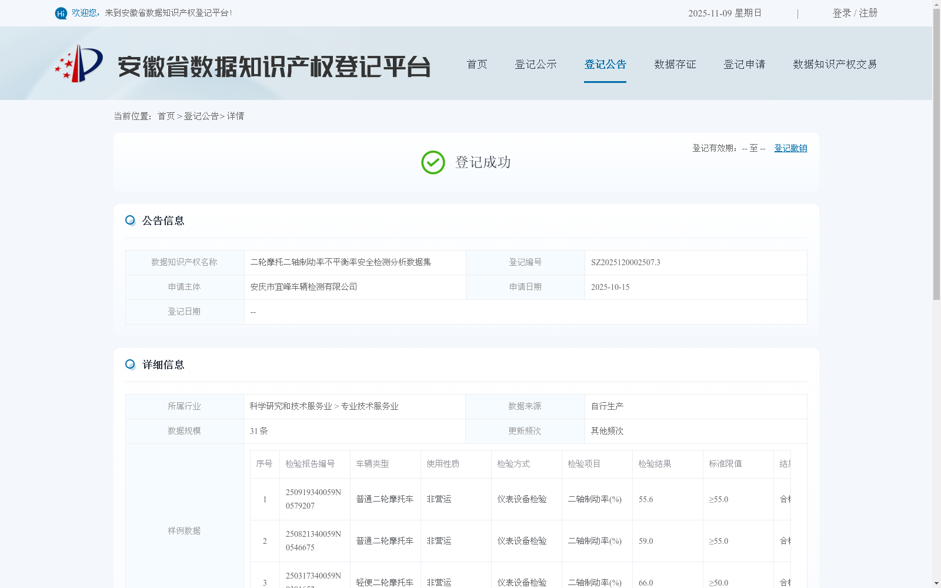Click update frequency value 其他频次
Screen dimensions: 941x588
[607, 431]
